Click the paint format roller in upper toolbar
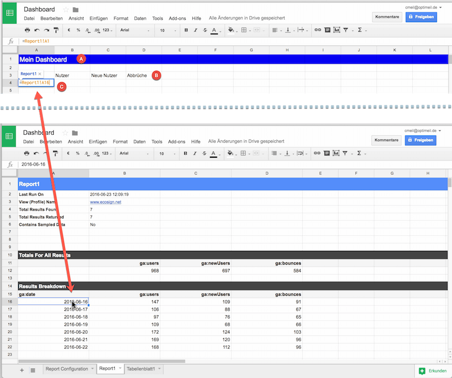This screenshot has height=378, width=452. (55, 30)
